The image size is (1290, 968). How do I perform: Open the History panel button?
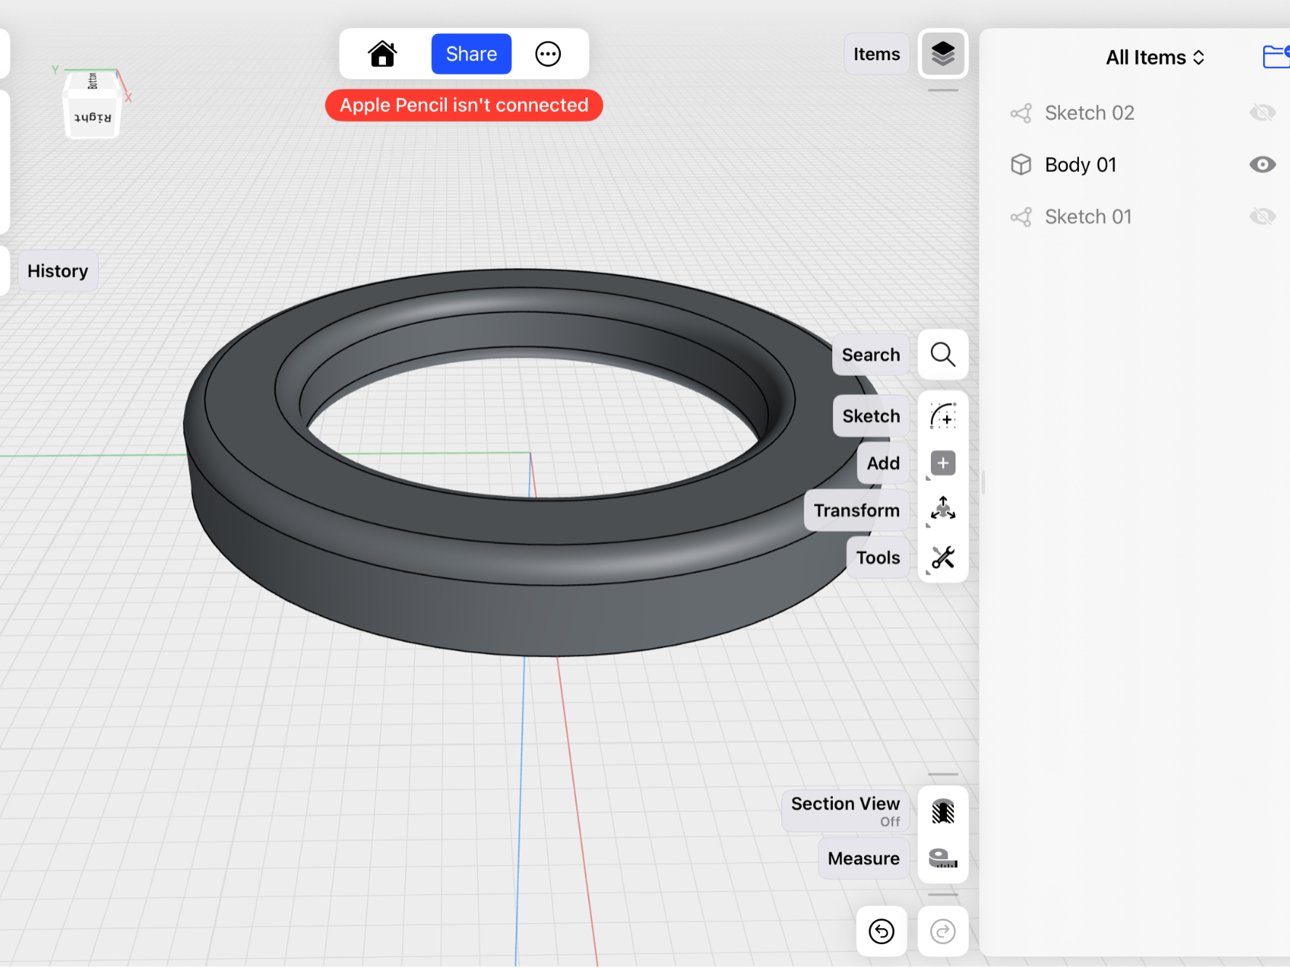pos(58,271)
